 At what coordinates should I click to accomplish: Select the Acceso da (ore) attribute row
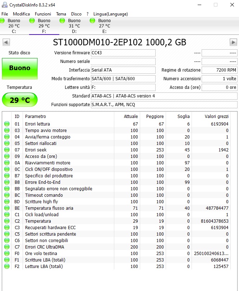point(116,156)
